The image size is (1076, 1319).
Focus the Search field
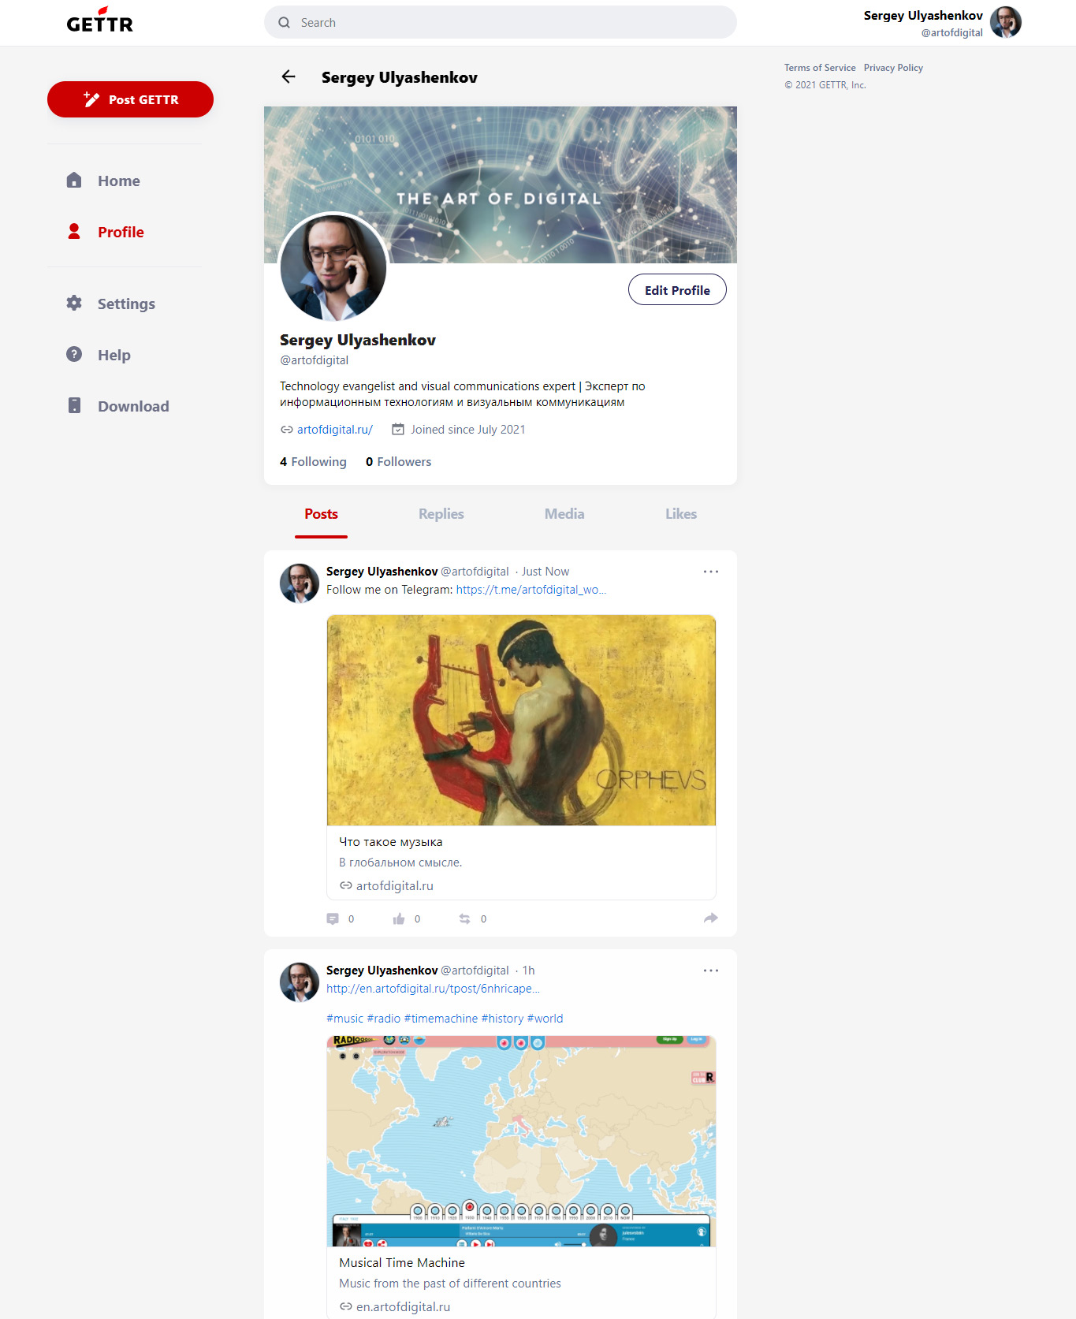pos(501,22)
